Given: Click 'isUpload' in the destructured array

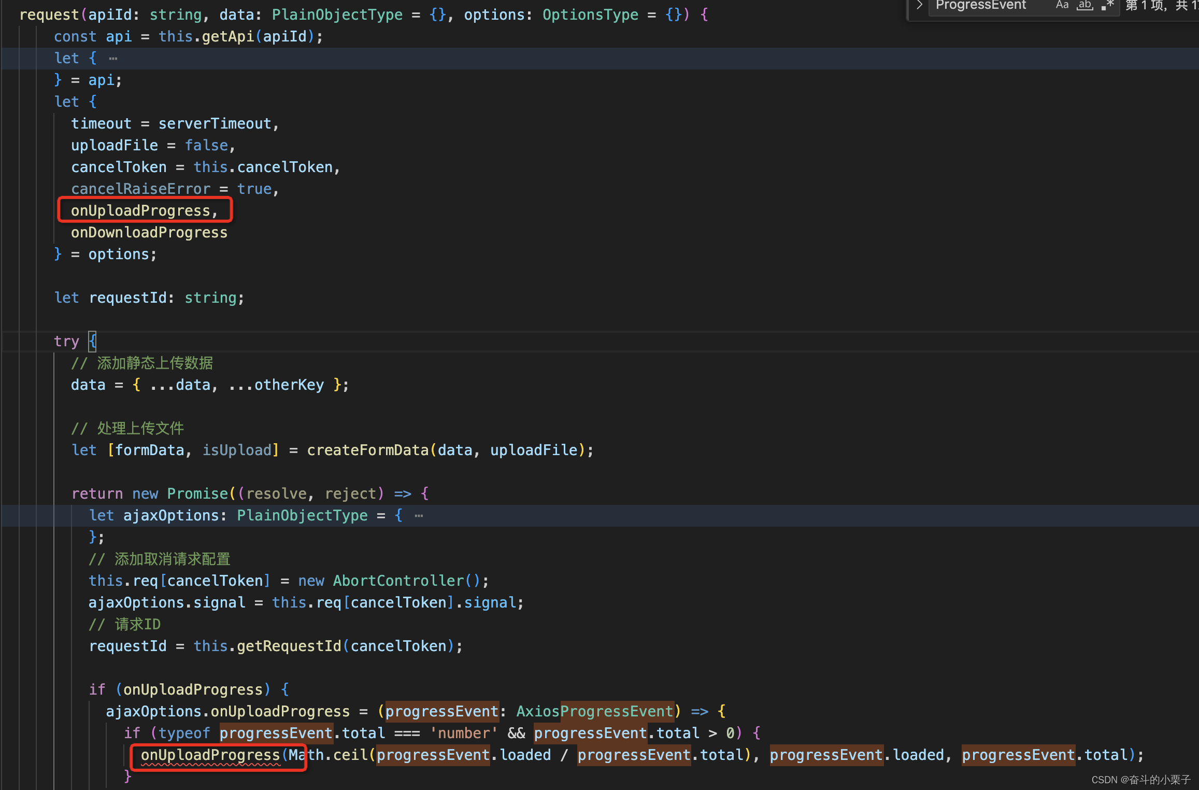Looking at the screenshot, I should point(237,450).
